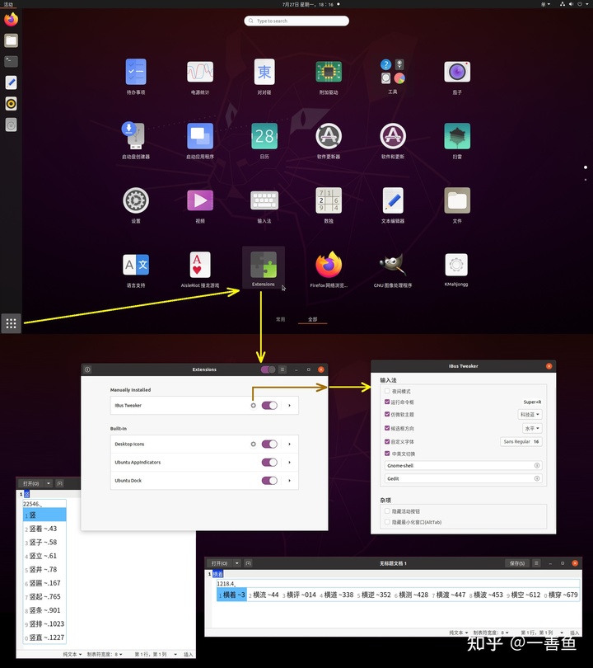Click 保存(S) button in 无标题文档 1

click(517, 563)
